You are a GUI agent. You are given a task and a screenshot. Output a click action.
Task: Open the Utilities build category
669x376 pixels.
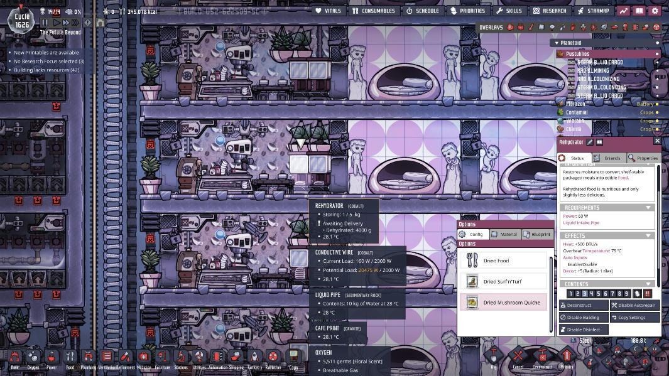point(199,357)
